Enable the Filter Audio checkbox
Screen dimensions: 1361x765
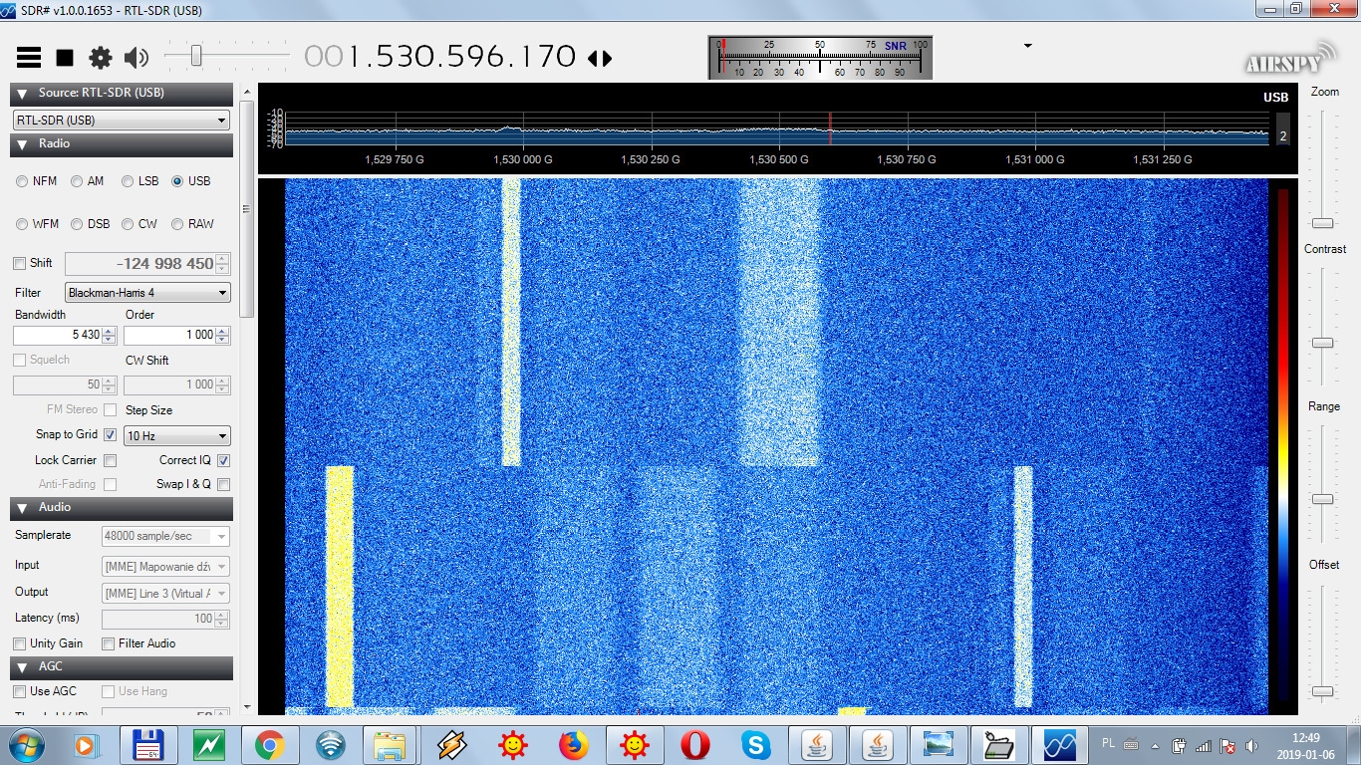[109, 643]
